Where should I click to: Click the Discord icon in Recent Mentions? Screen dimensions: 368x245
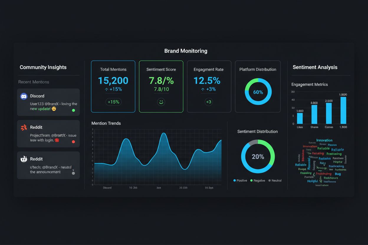click(x=24, y=96)
